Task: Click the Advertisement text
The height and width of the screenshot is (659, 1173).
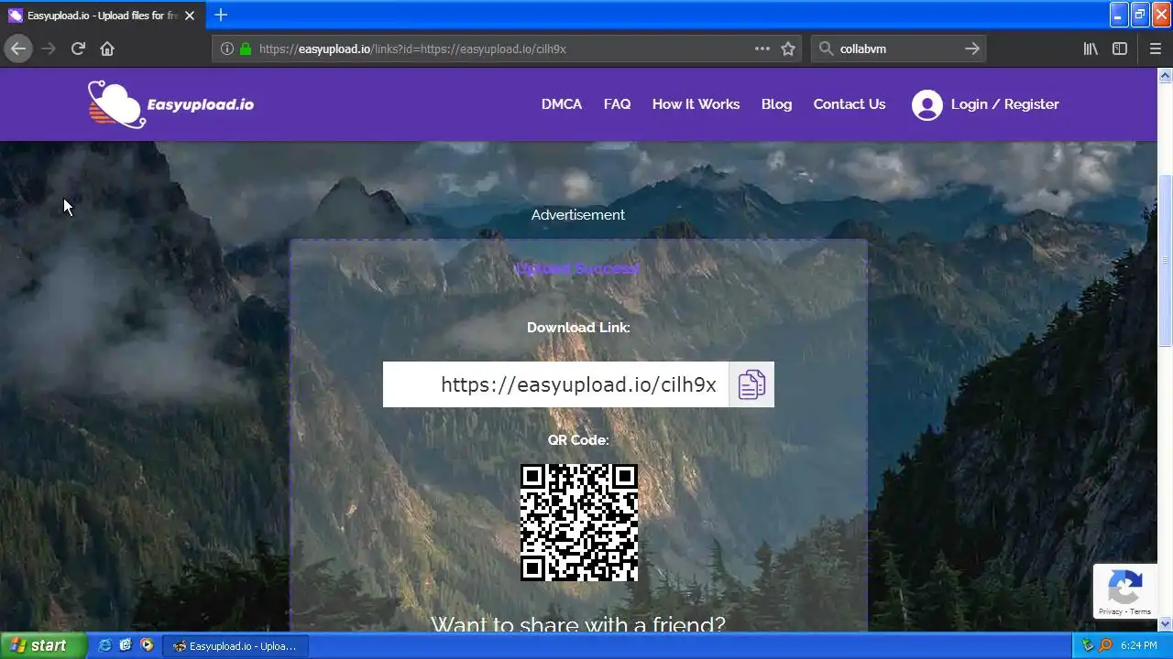Action: 578,214
